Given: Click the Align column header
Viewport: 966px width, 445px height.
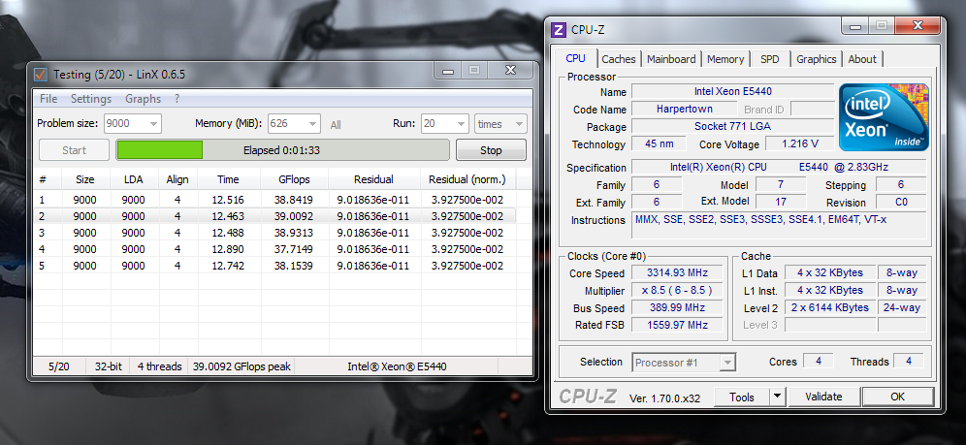Looking at the screenshot, I should point(177,179).
